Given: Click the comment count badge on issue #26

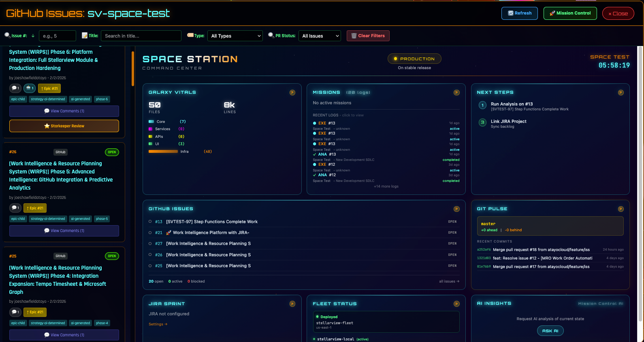Looking at the screenshot, I should [15, 208].
